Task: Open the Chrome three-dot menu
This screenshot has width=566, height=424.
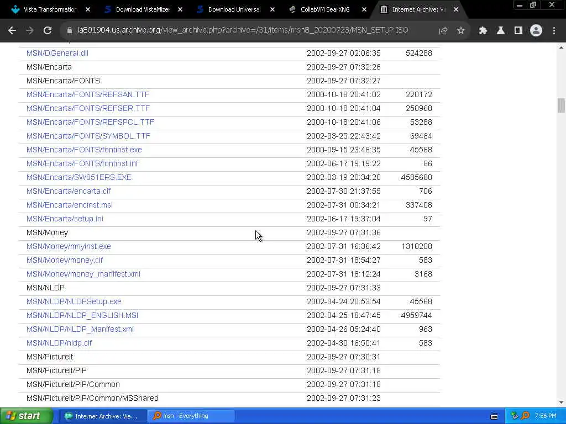Action: pyautogui.click(x=554, y=31)
